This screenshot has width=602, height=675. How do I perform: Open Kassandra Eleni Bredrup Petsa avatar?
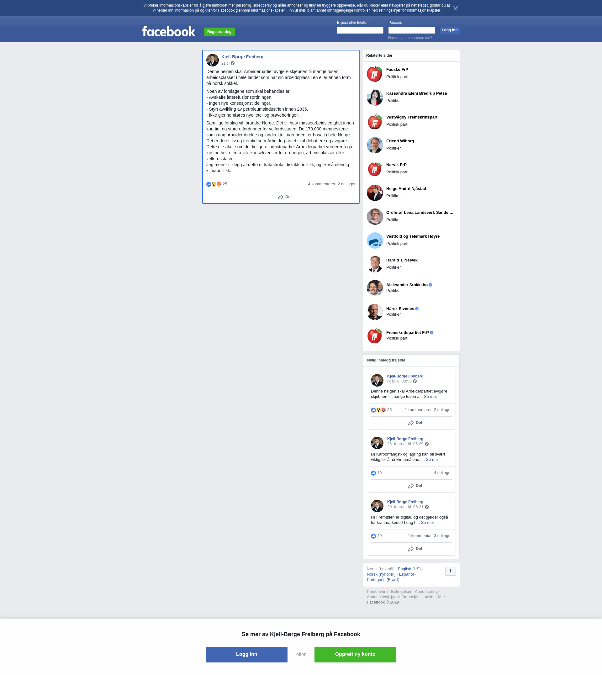pyautogui.click(x=374, y=97)
